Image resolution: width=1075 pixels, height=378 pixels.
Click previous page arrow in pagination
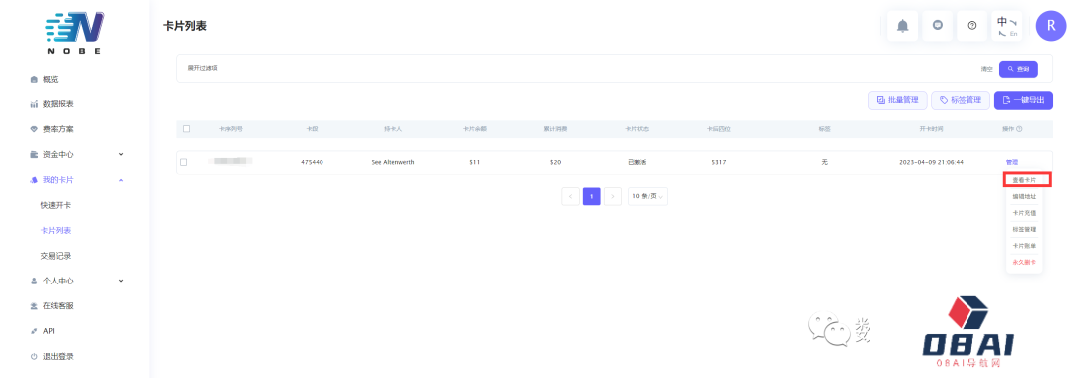(570, 196)
